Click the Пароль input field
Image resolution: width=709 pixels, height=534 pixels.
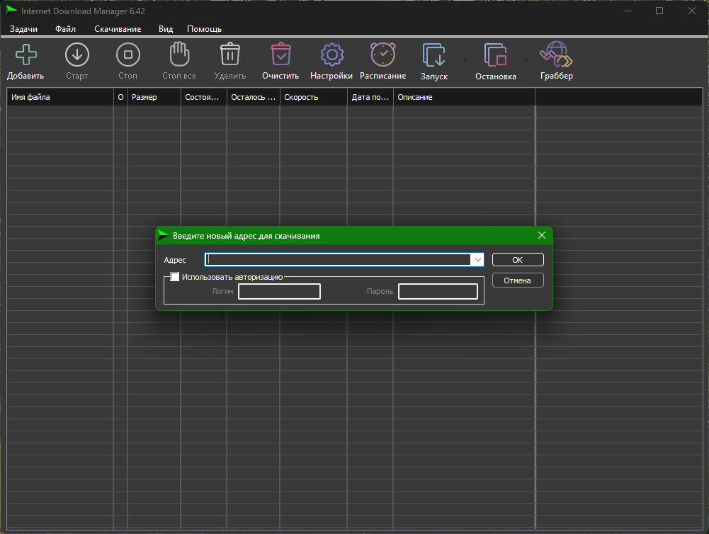tap(438, 291)
